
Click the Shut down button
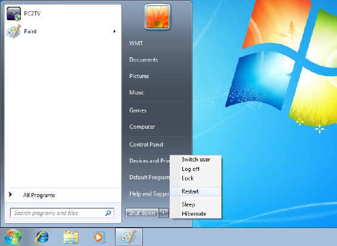142,213
